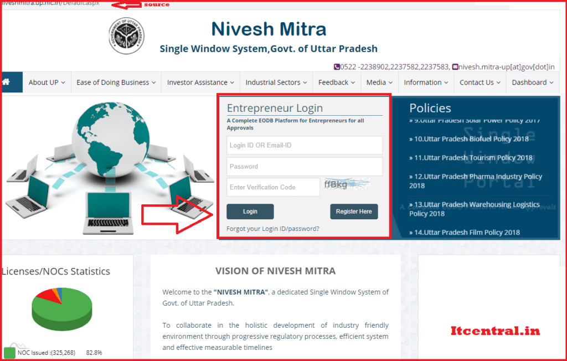Click the Home icon in navigation bar
Screen dimensions: 567x361
point(7,82)
